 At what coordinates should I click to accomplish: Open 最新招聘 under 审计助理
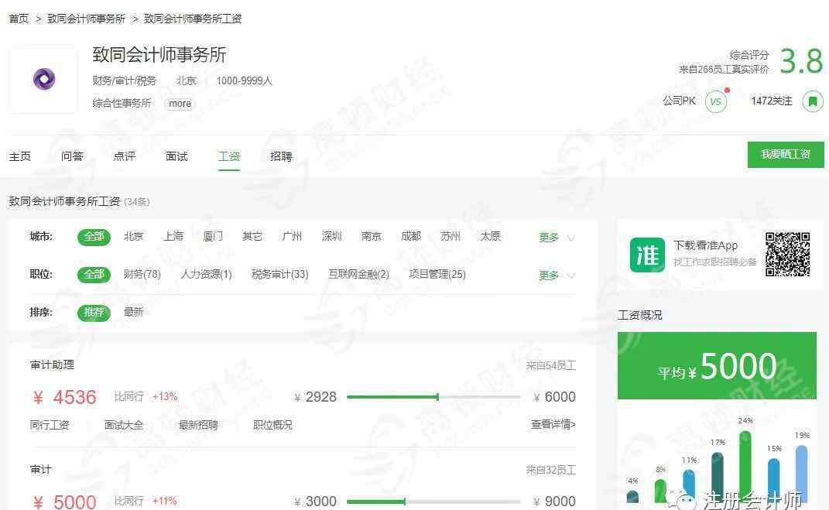pos(198,425)
